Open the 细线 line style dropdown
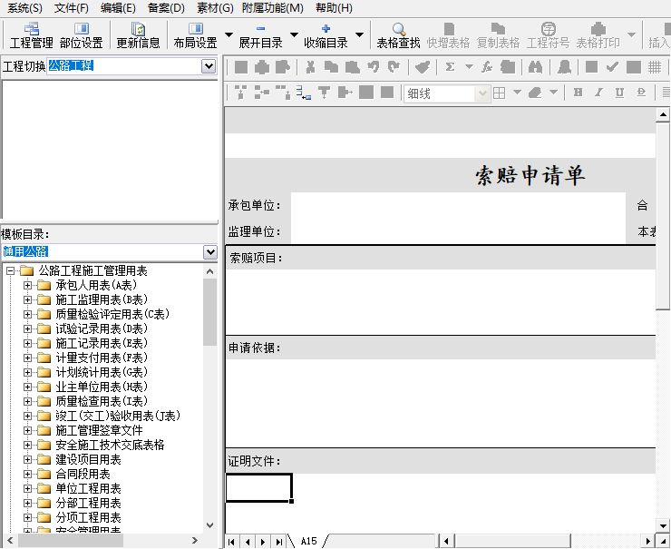Viewport: 671px width, 549px height. 482,93
